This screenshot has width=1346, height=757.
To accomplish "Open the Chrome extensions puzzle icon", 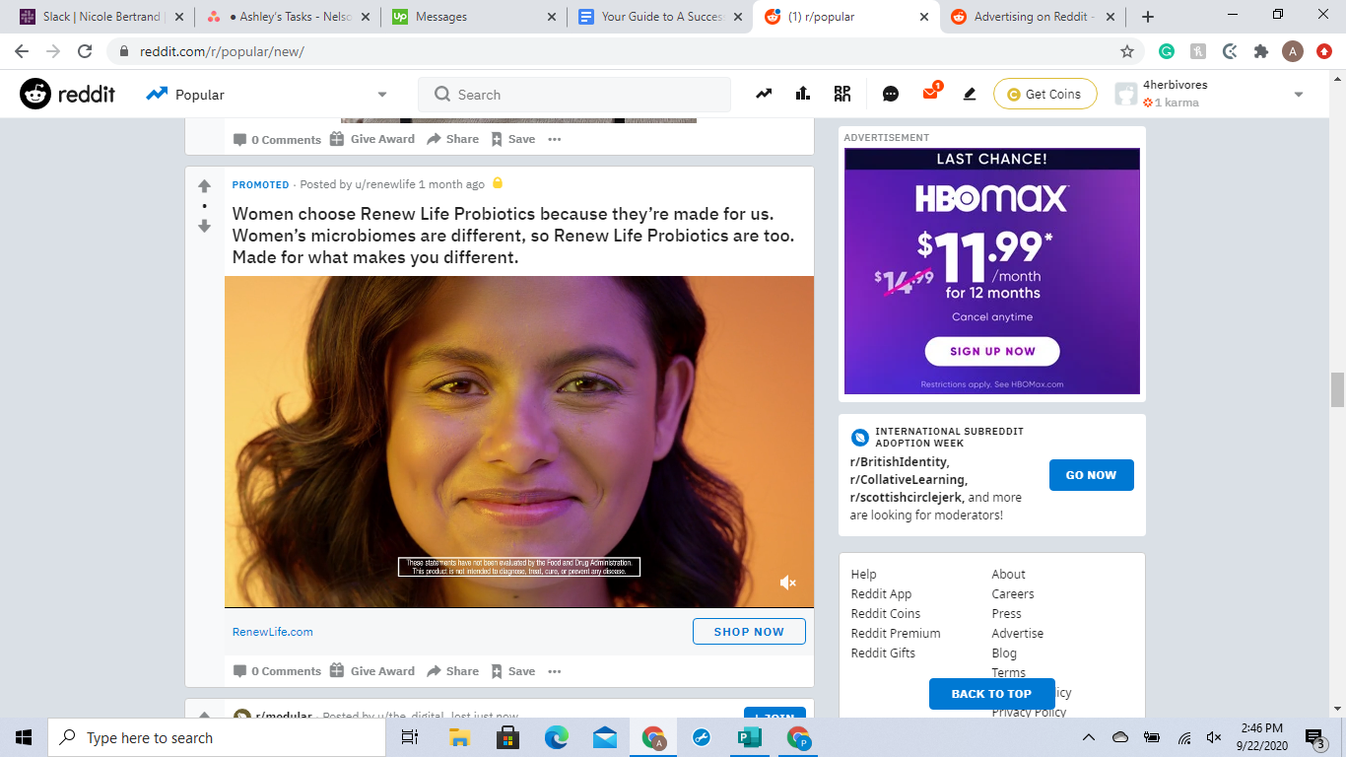I will 1261,51.
